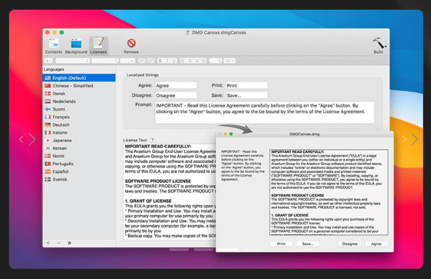Image resolution: width=431 pixels, height=279 pixels.
Task: Align text left
Action: [183, 61]
